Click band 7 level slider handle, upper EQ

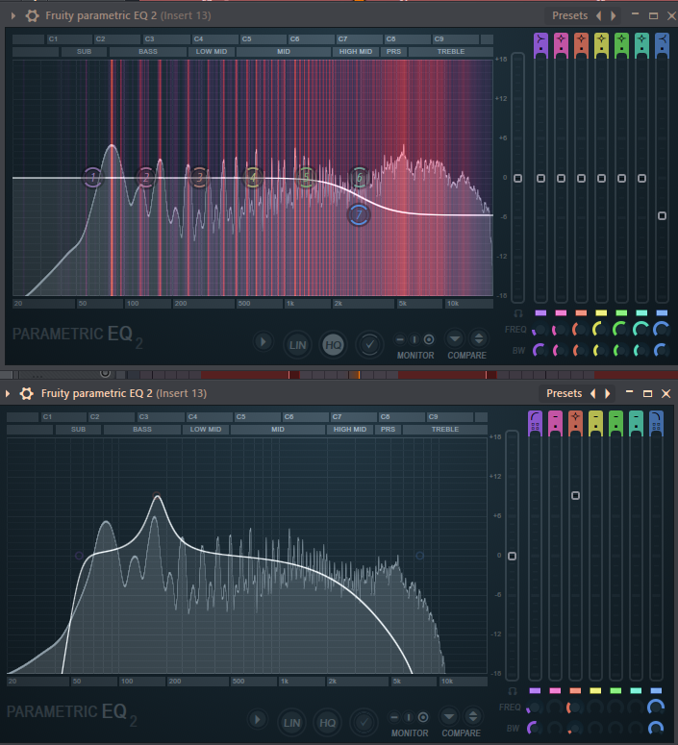(x=662, y=215)
